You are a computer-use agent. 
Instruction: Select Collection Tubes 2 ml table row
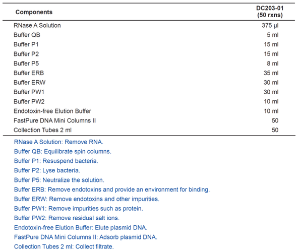pyautogui.click(x=149, y=130)
